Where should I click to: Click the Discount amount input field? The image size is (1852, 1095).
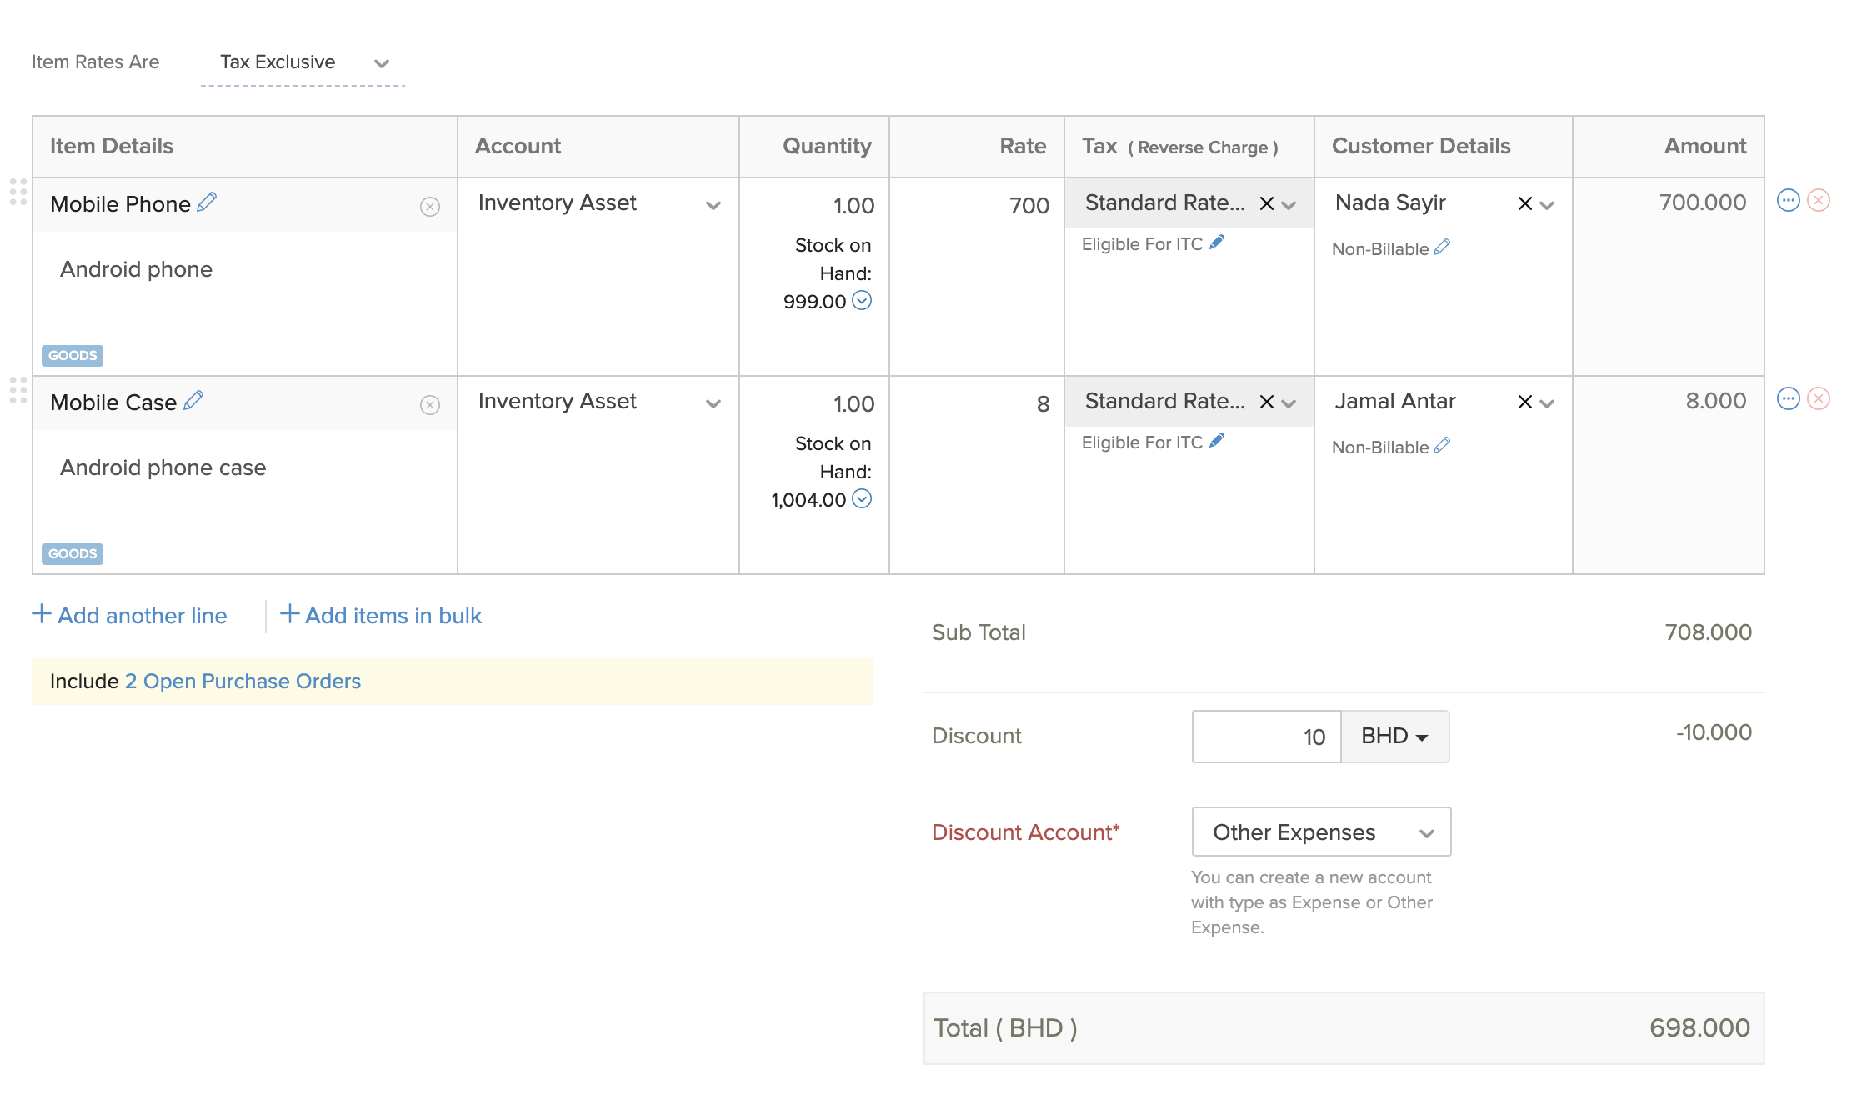[1266, 737]
